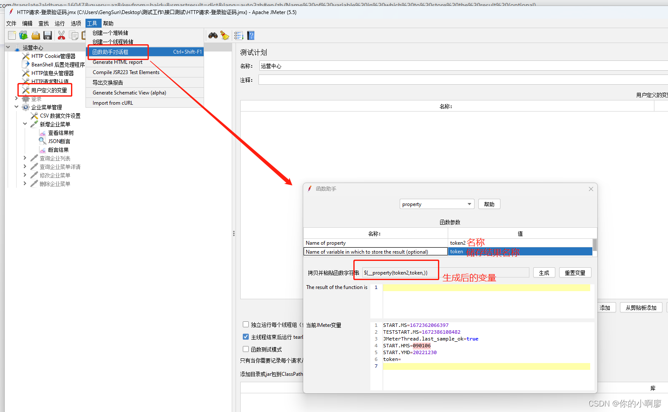The image size is (668, 412).
Task: Click the 企业菜单管理 gear icon
Action: 26,107
